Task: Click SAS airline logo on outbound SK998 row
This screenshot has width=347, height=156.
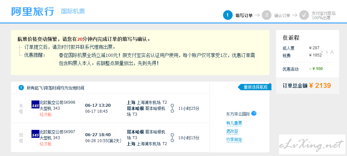Action: [35, 104]
